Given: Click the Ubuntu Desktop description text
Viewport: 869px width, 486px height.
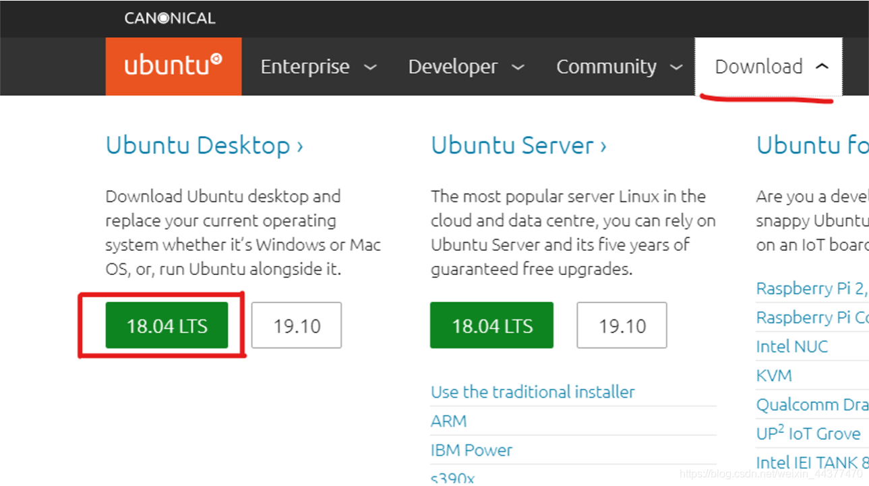Looking at the screenshot, I should click(243, 233).
